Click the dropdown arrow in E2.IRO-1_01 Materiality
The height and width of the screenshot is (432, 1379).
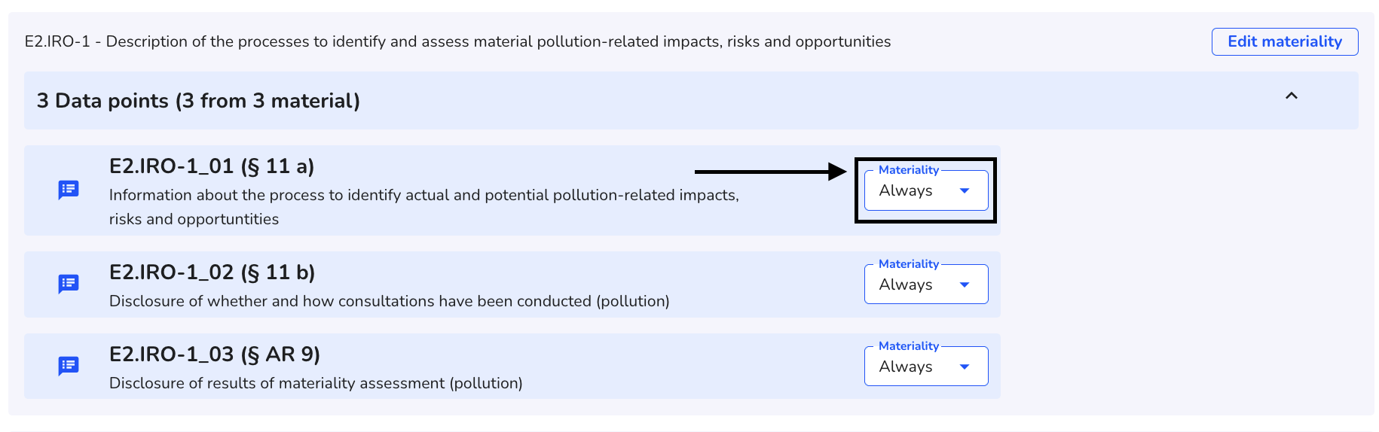click(x=965, y=191)
